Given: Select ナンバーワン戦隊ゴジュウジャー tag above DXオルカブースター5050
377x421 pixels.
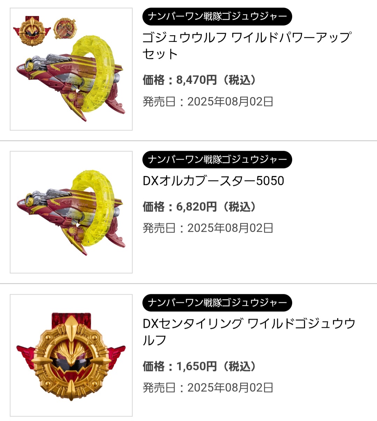Looking at the screenshot, I should tap(217, 160).
